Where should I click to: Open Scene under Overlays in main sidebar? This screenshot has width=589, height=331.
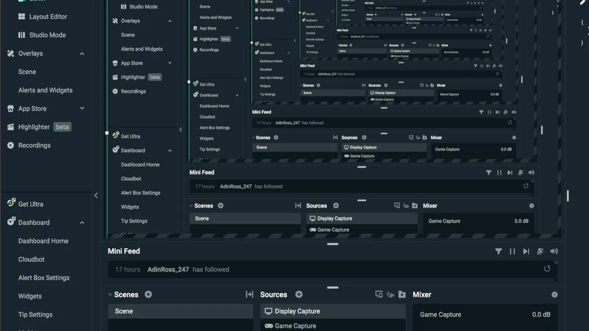(x=27, y=72)
